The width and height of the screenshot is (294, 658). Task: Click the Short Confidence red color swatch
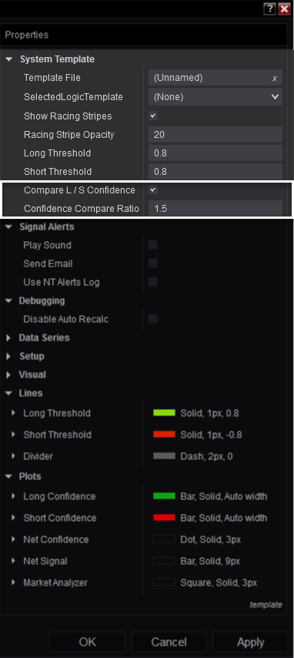point(165,518)
